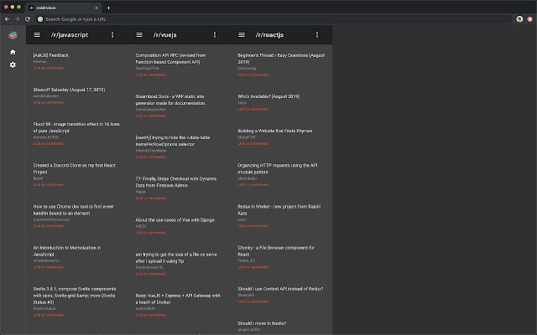The width and height of the screenshot is (537, 335).
Task: Close the redditdeck browser tab
Action: point(96,8)
